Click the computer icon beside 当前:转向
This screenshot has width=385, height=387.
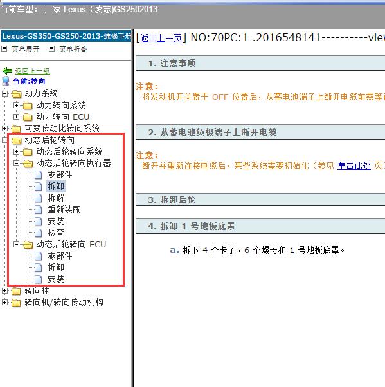click(5, 81)
